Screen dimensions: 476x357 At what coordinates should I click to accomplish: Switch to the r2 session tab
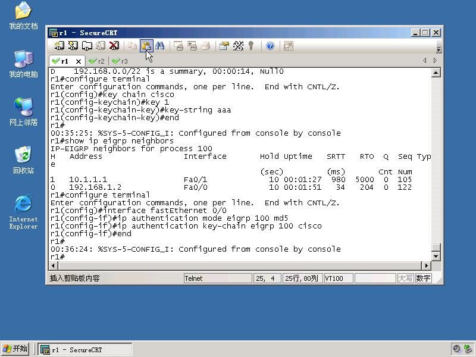tap(97, 61)
